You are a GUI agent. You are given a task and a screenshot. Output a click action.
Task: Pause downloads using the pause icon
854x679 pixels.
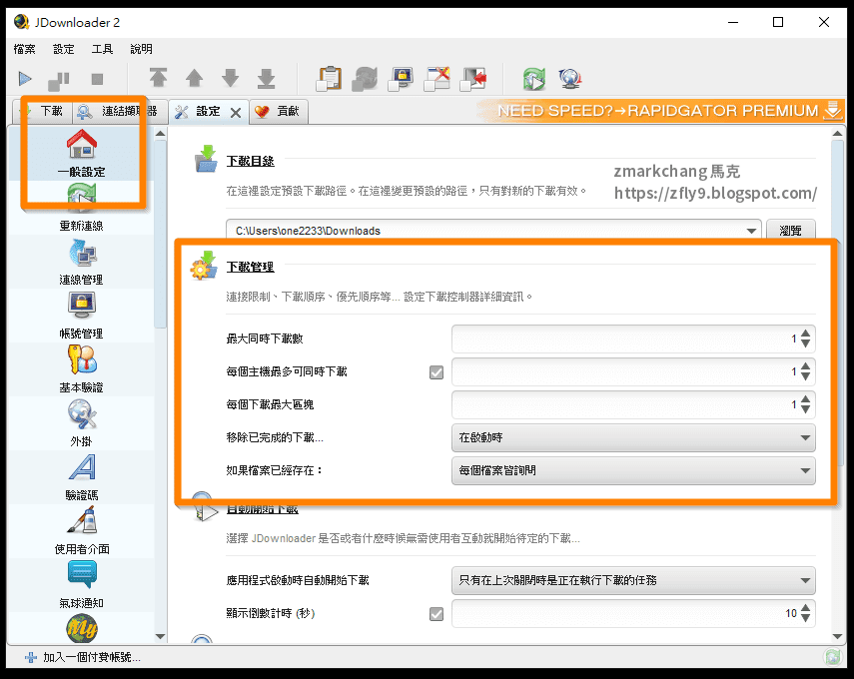pyautogui.click(x=58, y=81)
